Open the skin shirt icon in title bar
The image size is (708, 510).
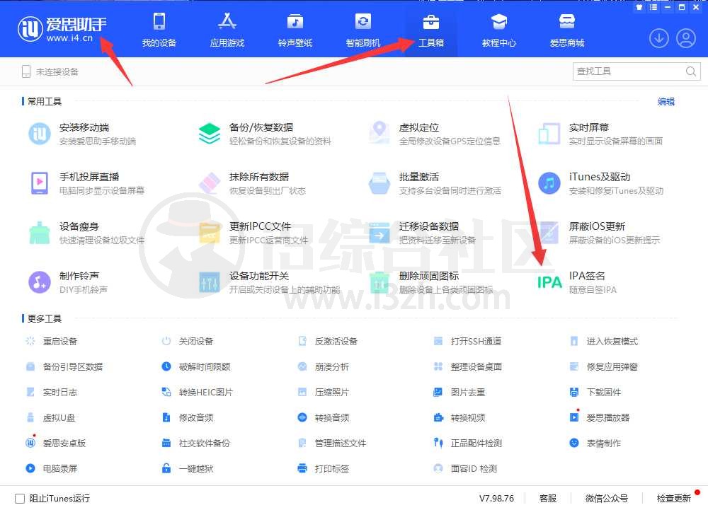tap(639, 7)
